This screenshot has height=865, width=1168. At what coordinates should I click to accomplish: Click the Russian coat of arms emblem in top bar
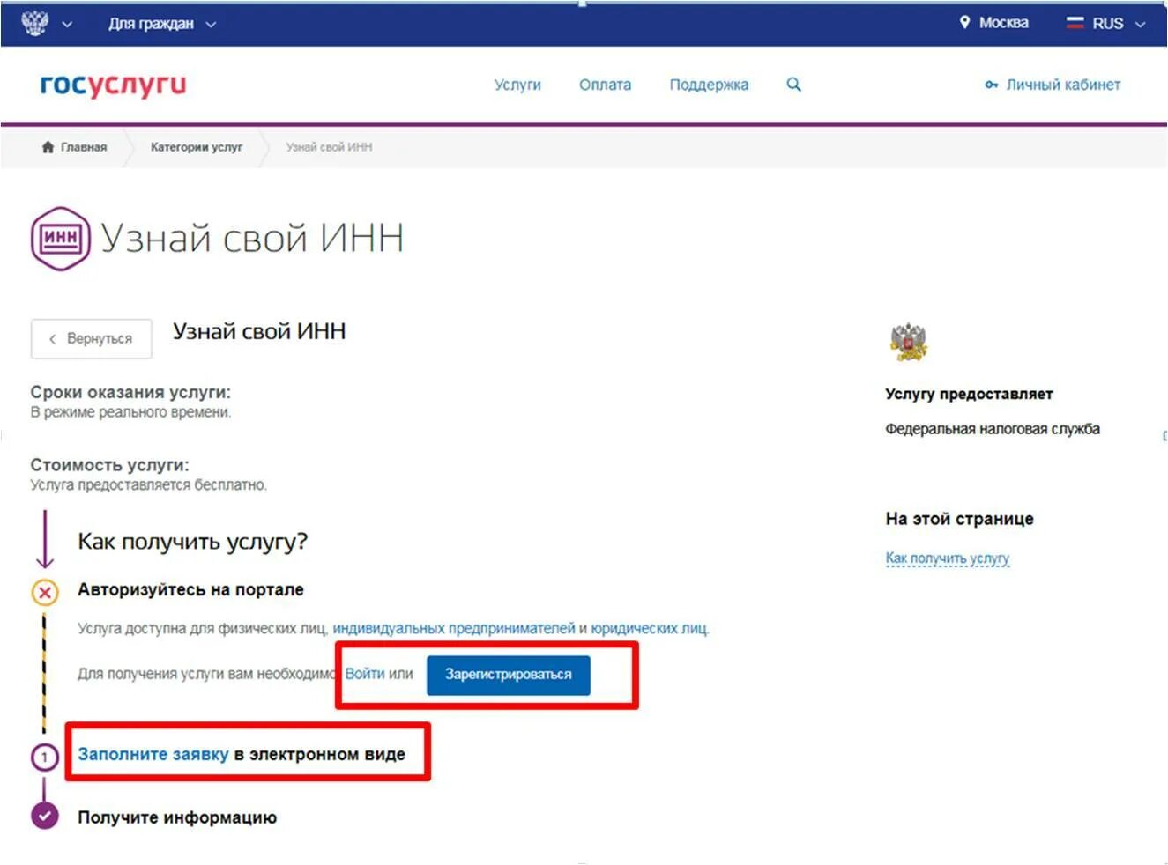(x=34, y=23)
